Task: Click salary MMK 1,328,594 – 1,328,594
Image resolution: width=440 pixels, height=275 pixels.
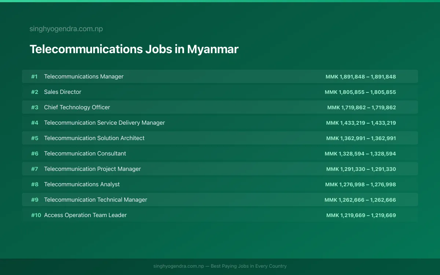Action: (360, 154)
